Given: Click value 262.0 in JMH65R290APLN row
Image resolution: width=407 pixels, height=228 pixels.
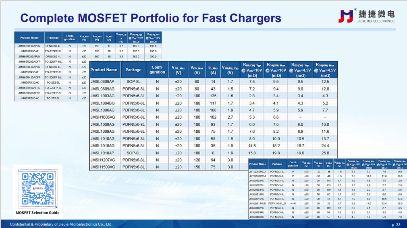Looking at the screenshot, I should click(136, 56).
